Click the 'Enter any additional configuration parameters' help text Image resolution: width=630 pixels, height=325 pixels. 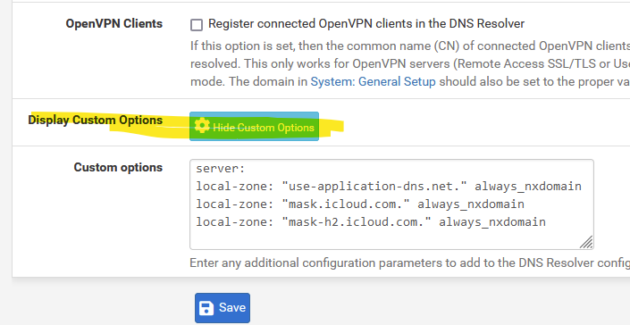tap(410, 262)
